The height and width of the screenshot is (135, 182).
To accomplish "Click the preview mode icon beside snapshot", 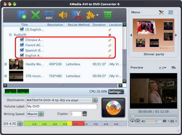I will click(x=165, y=121).
